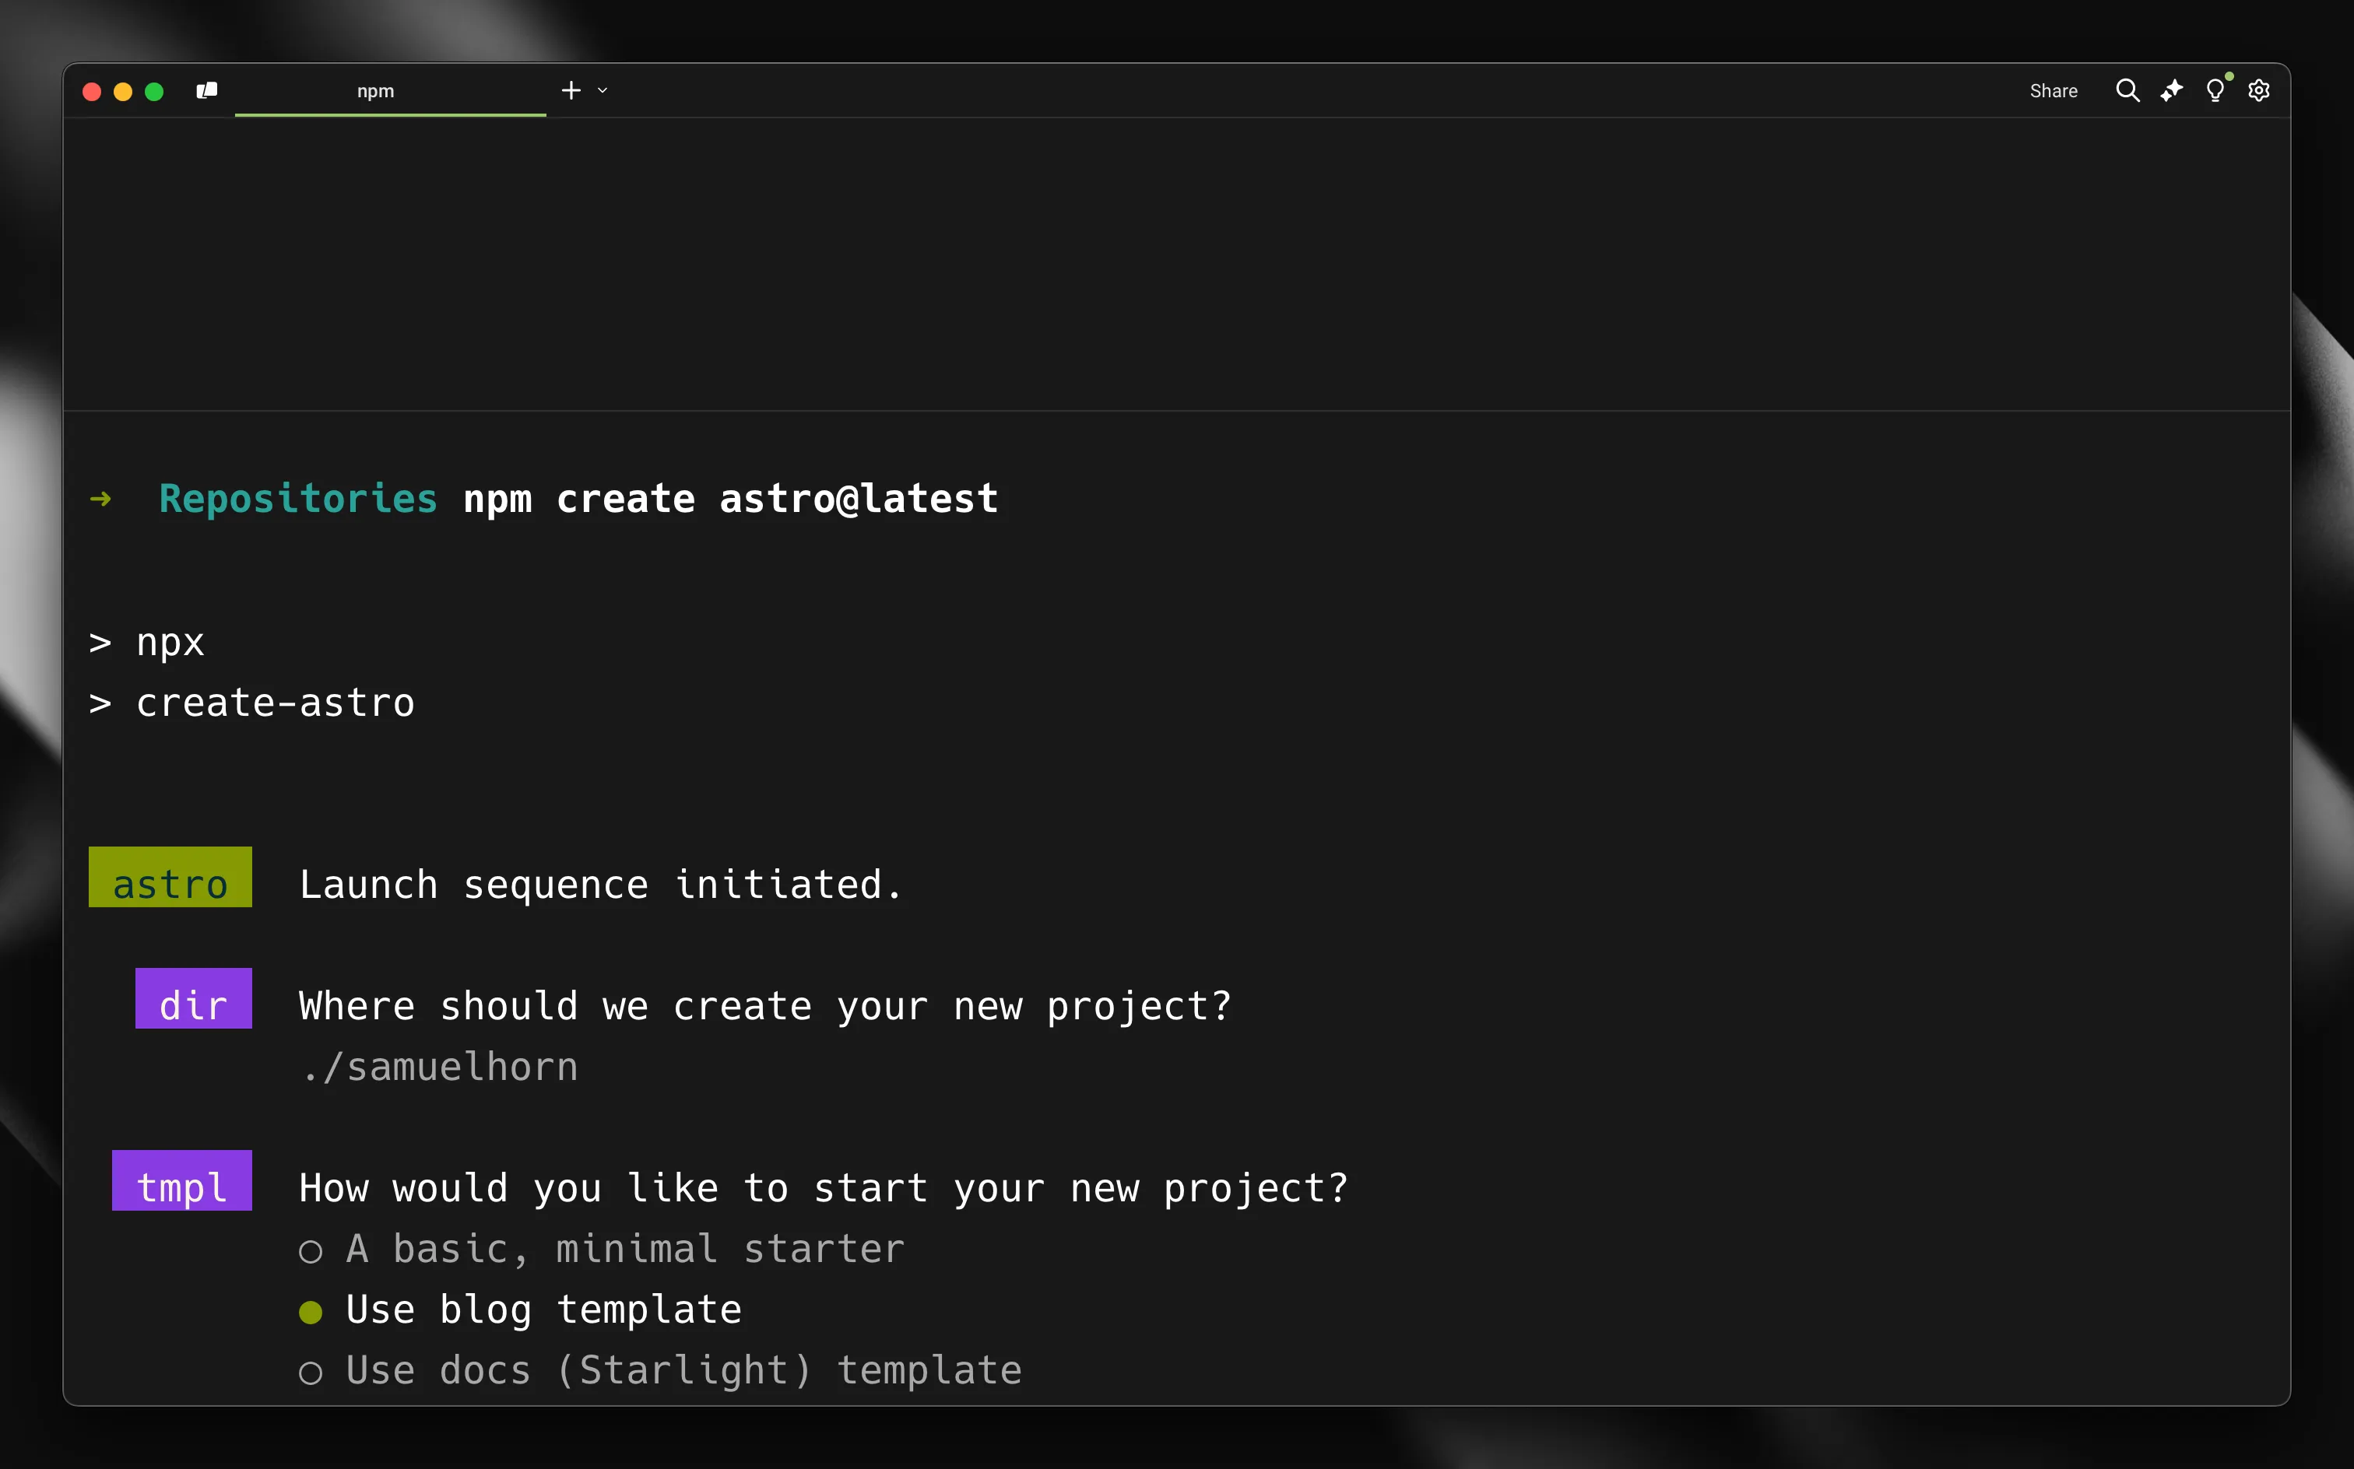The image size is (2354, 1469).
Task: Click the green astro badge
Action: [x=170, y=878]
